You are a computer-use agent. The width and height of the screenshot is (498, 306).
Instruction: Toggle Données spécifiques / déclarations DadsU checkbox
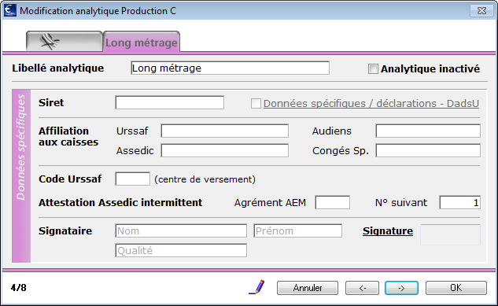tap(256, 104)
